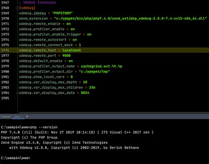Click the Xdebug v2.8.0 output line
209x164 pixels.
click(x=74, y=148)
